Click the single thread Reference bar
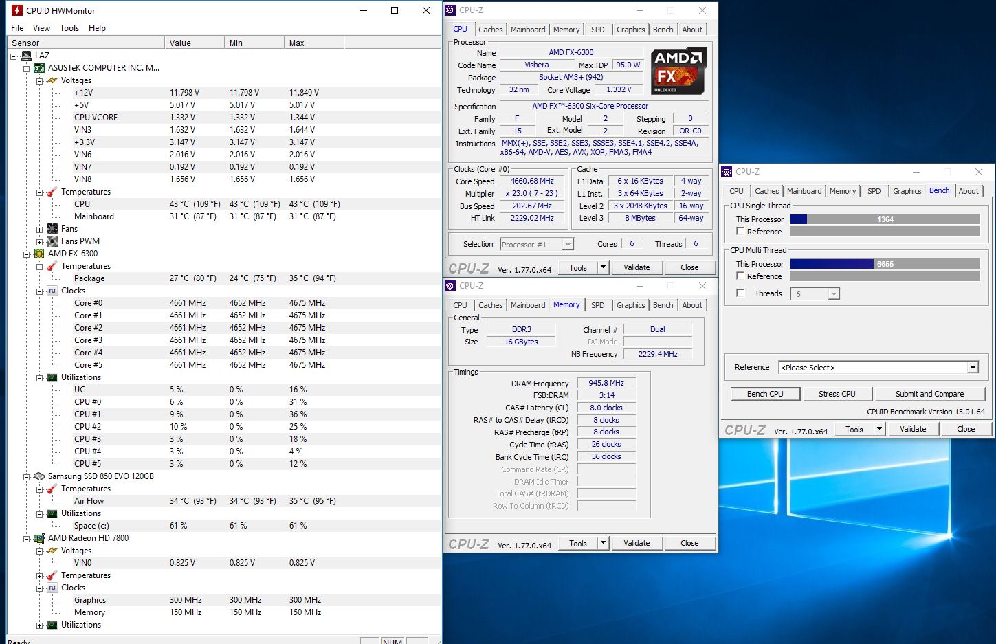This screenshot has height=644, width=996. pyautogui.click(x=885, y=232)
